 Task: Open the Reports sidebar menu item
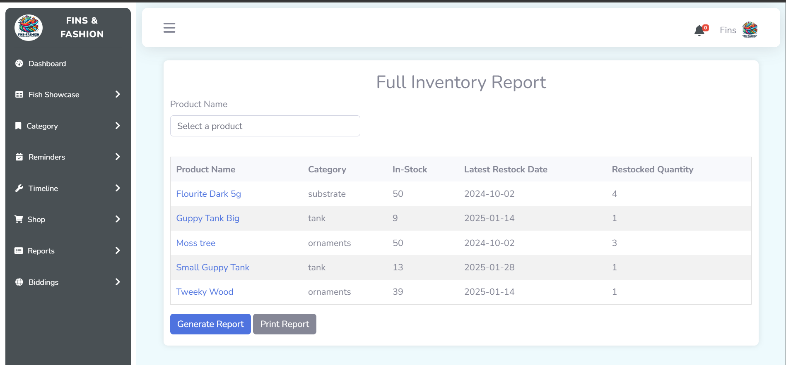click(x=41, y=251)
